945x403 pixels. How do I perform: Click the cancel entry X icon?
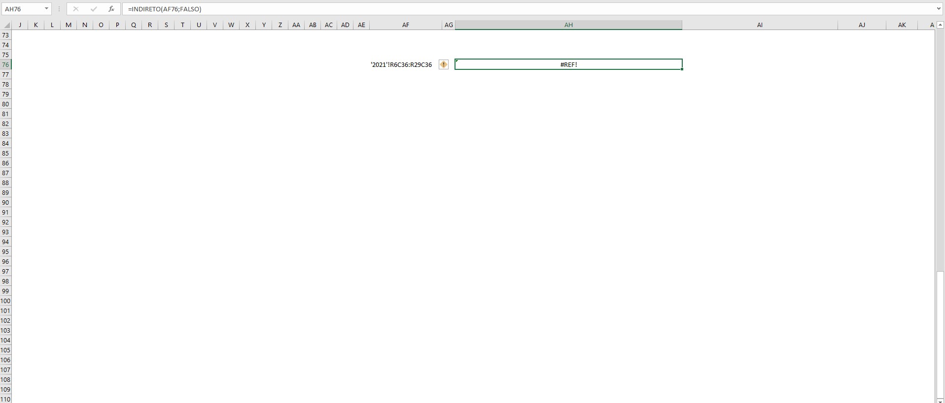point(75,9)
